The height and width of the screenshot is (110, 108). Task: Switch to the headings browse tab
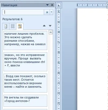(6, 26)
